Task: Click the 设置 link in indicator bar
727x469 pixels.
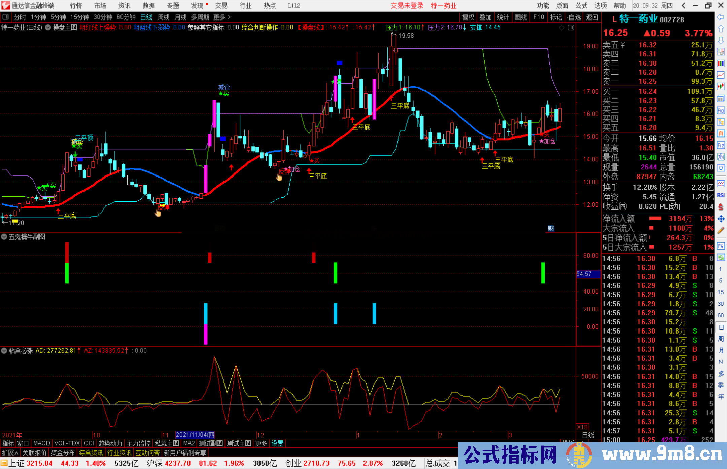Action: (277, 443)
